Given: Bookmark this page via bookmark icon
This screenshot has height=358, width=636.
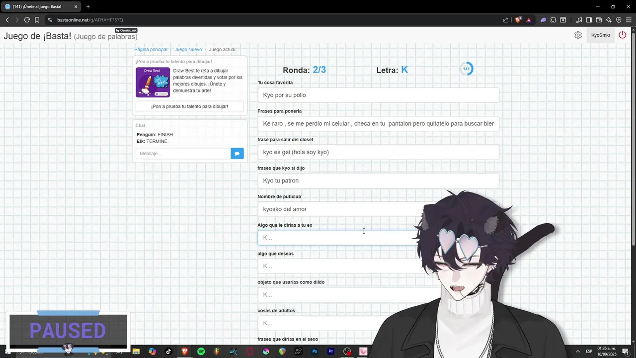Looking at the screenshot, I should (x=37, y=20).
